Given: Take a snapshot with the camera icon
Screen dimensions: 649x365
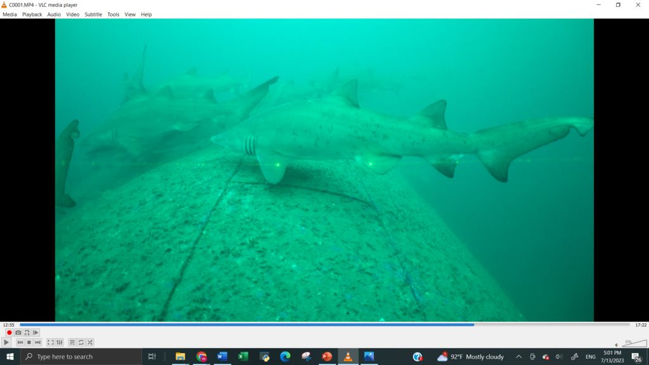Looking at the screenshot, I should pyautogui.click(x=18, y=333).
